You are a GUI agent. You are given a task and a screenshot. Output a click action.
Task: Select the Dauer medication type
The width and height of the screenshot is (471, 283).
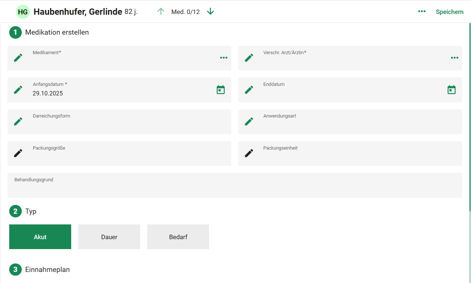109,237
